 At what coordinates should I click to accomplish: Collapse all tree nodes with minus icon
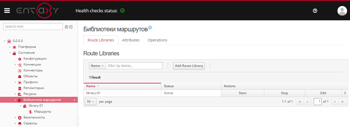[x=71, y=27]
